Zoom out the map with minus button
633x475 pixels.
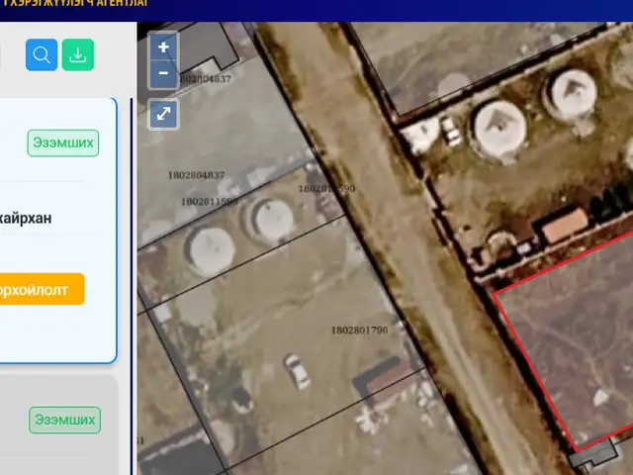[x=163, y=74]
